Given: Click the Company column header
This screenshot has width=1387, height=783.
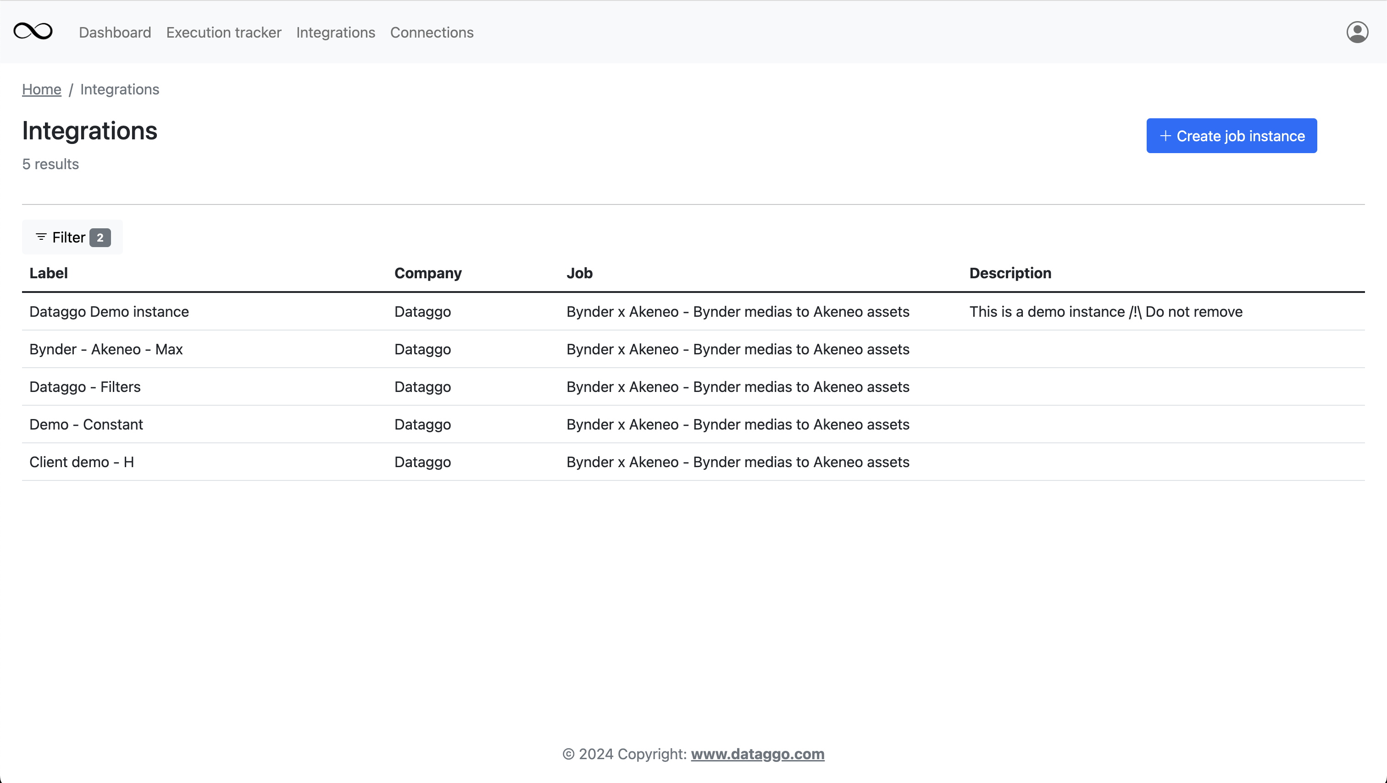Looking at the screenshot, I should 427,273.
